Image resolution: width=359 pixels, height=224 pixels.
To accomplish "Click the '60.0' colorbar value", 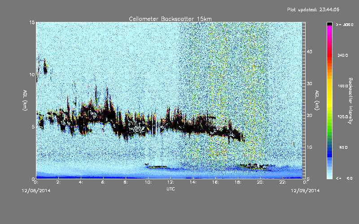I will 343,147.
